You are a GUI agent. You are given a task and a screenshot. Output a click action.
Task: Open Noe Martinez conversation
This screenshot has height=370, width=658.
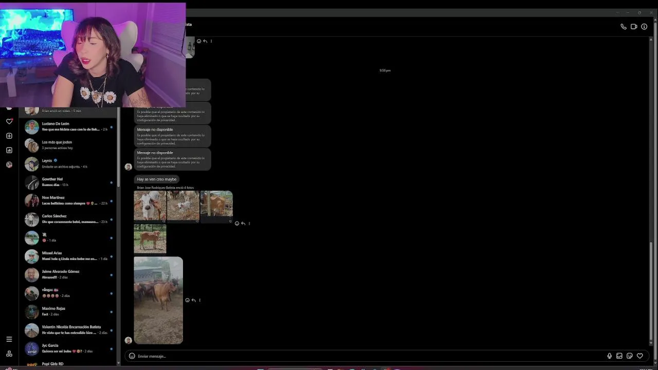[68, 200]
